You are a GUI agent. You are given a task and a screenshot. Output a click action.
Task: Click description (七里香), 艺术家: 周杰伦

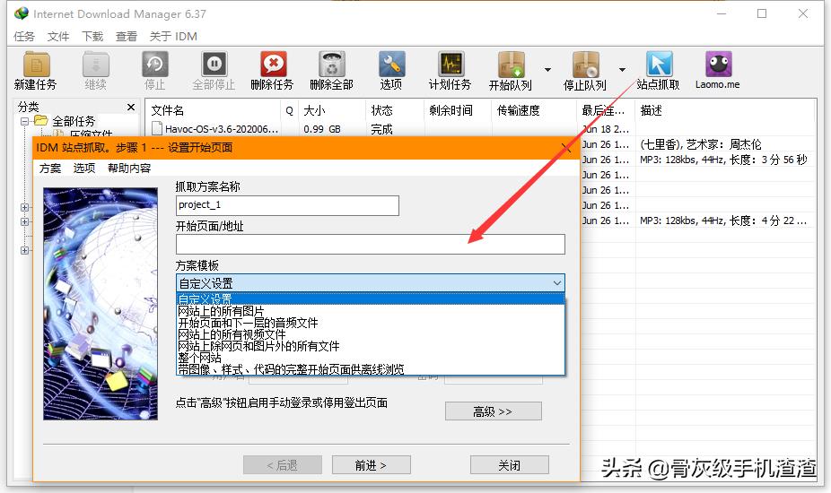(701, 144)
